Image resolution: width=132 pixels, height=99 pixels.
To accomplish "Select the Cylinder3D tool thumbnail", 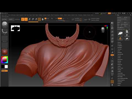I will pos(127,32).
